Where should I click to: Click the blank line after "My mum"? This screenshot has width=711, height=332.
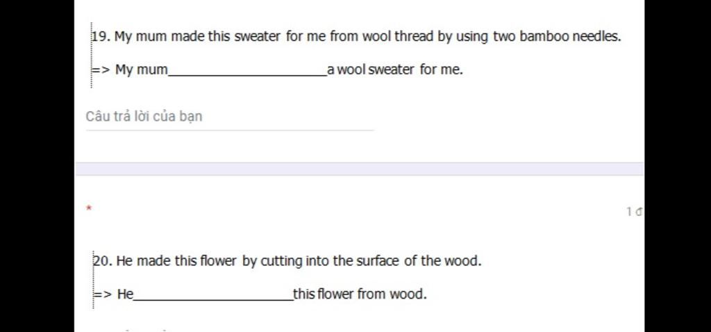pyautogui.click(x=247, y=71)
